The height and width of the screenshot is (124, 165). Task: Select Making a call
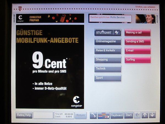(137, 33)
